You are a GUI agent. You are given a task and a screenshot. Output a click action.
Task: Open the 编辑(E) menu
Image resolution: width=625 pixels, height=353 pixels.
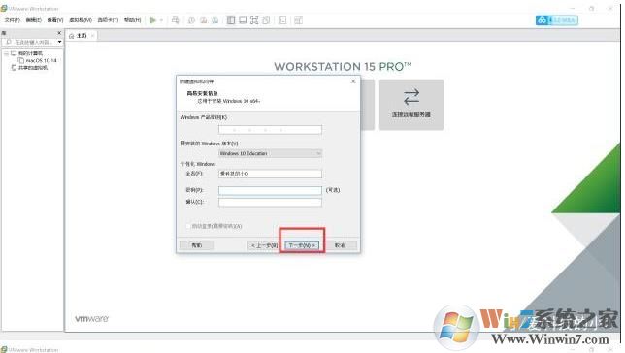pos(33,20)
